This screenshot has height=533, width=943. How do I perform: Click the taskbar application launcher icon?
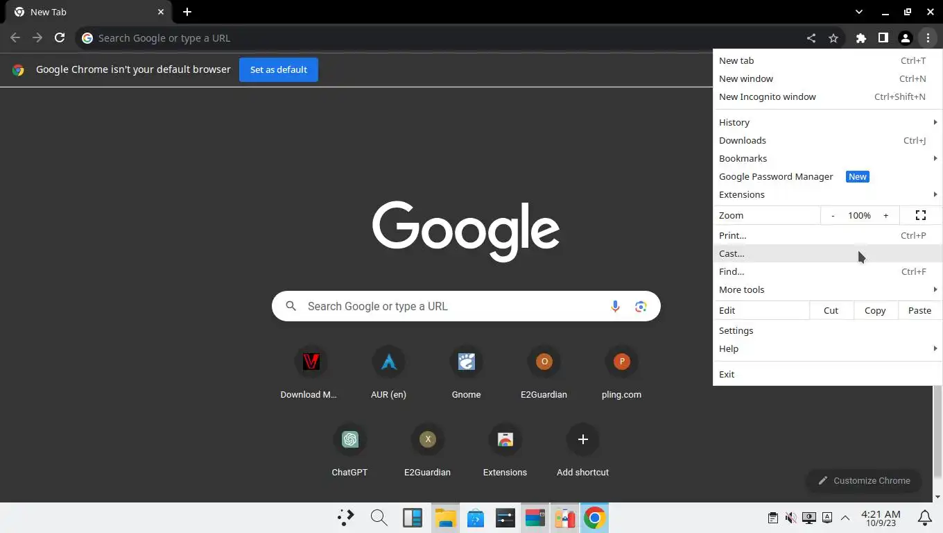coord(345,518)
